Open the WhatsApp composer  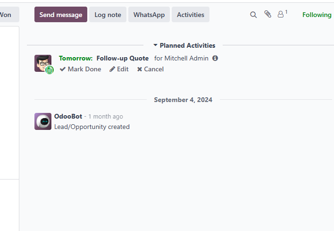(x=149, y=15)
